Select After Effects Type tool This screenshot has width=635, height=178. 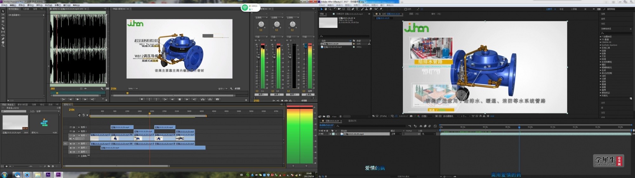coord(357,9)
